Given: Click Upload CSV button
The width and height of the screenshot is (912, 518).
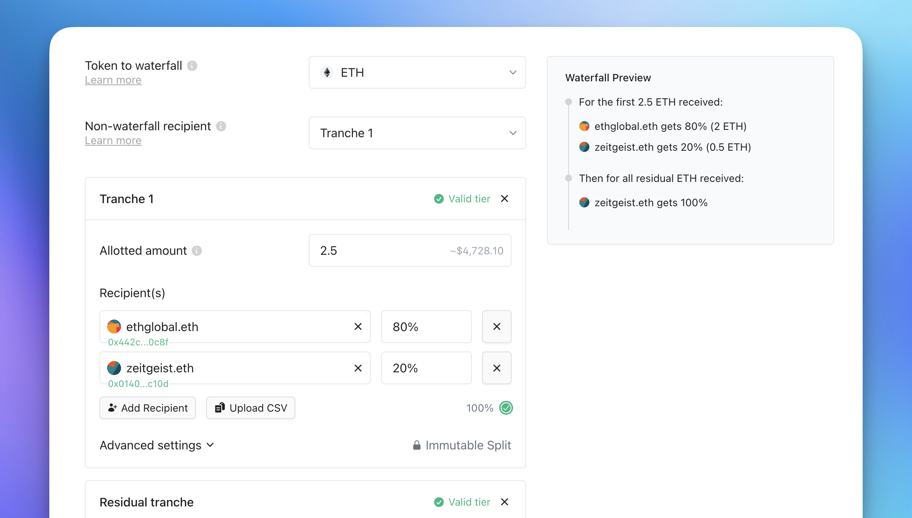Looking at the screenshot, I should [251, 408].
